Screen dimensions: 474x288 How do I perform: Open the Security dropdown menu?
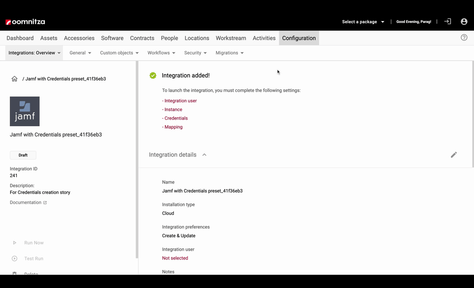[x=195, y=53]
